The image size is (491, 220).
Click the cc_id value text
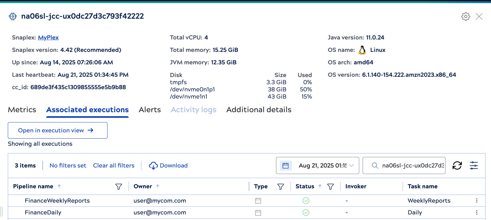[78, 87]
